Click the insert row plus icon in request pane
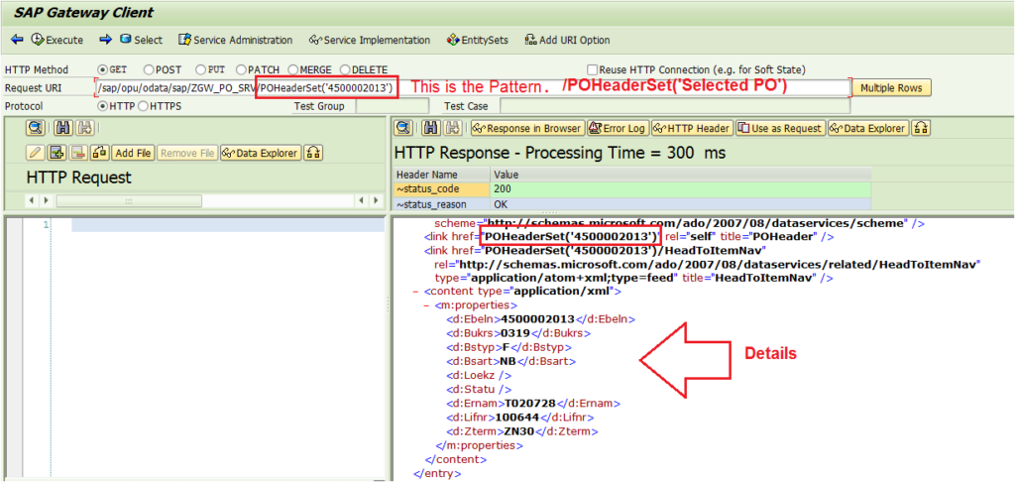The height and width of the screenshot is (482, 1015). point(56,153)
